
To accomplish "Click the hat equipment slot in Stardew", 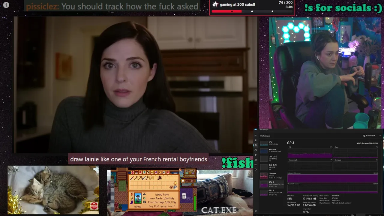I will [144, 194].
